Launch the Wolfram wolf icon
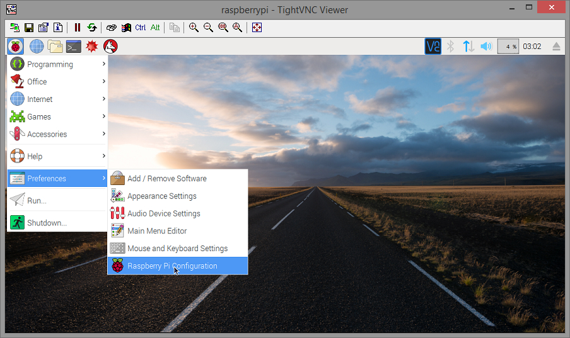This screenshot has width=570, height=338. pos(110,47)
